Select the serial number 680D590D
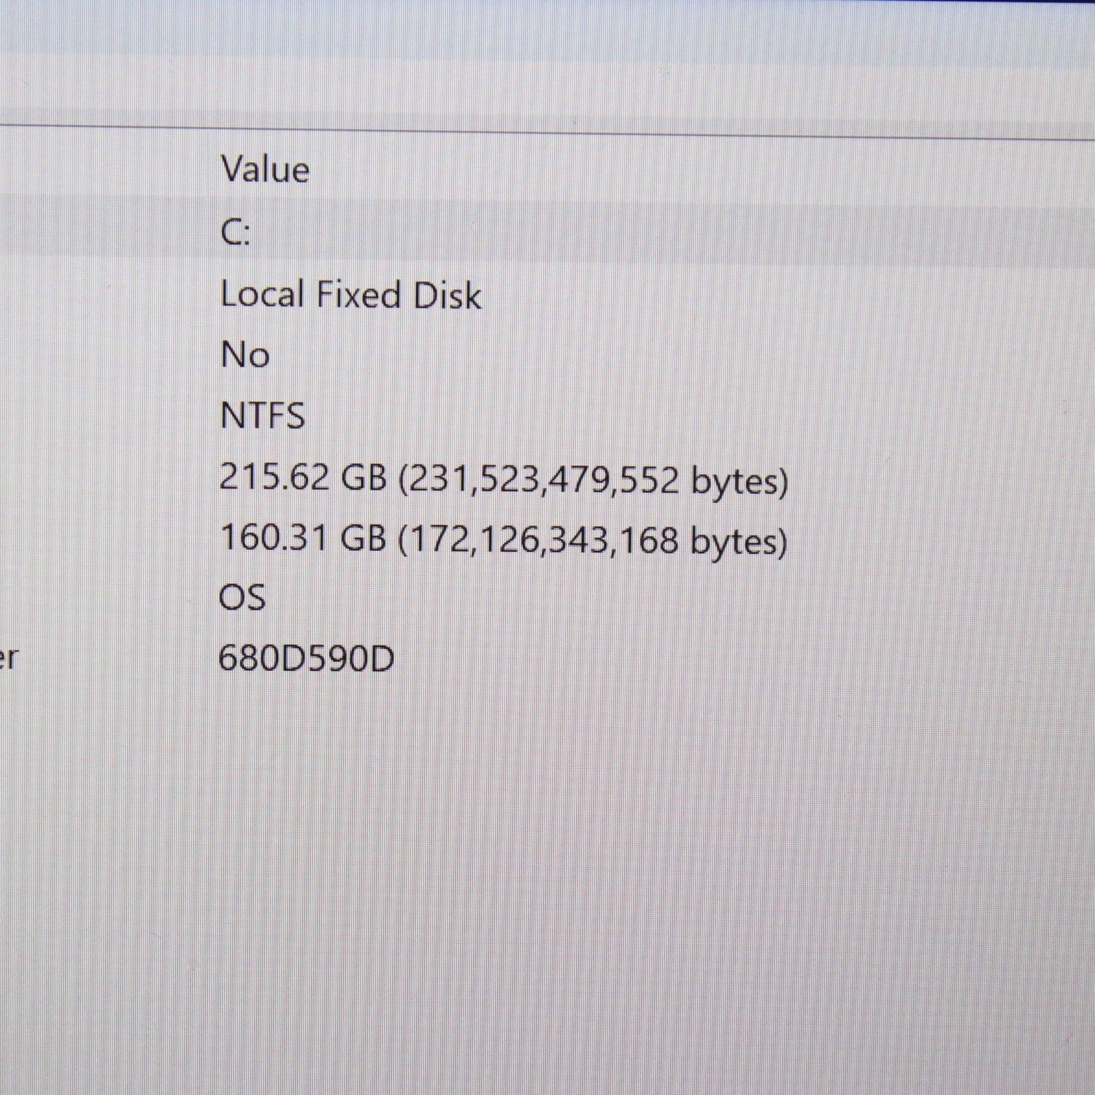Viewport: 1095px width, 1095px height. 306,658
